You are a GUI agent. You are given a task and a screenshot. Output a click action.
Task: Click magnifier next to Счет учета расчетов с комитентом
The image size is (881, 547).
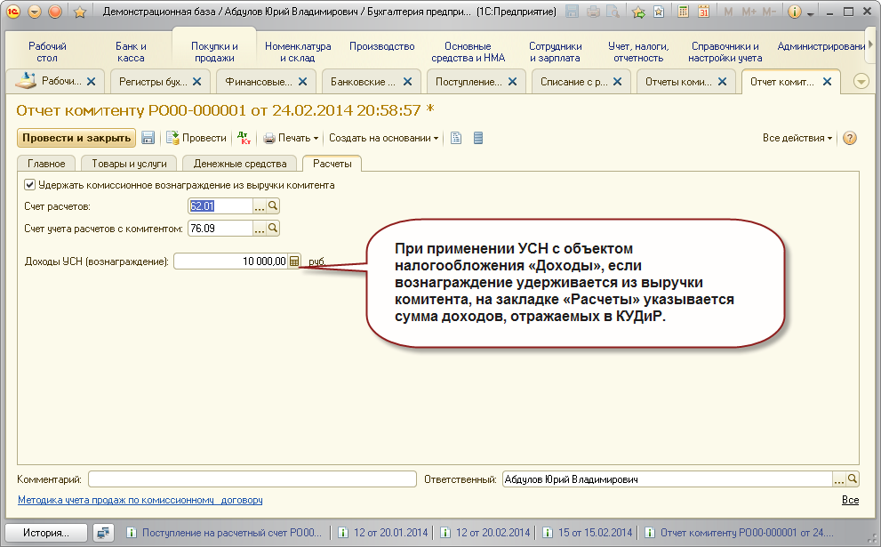pos(273,229)
